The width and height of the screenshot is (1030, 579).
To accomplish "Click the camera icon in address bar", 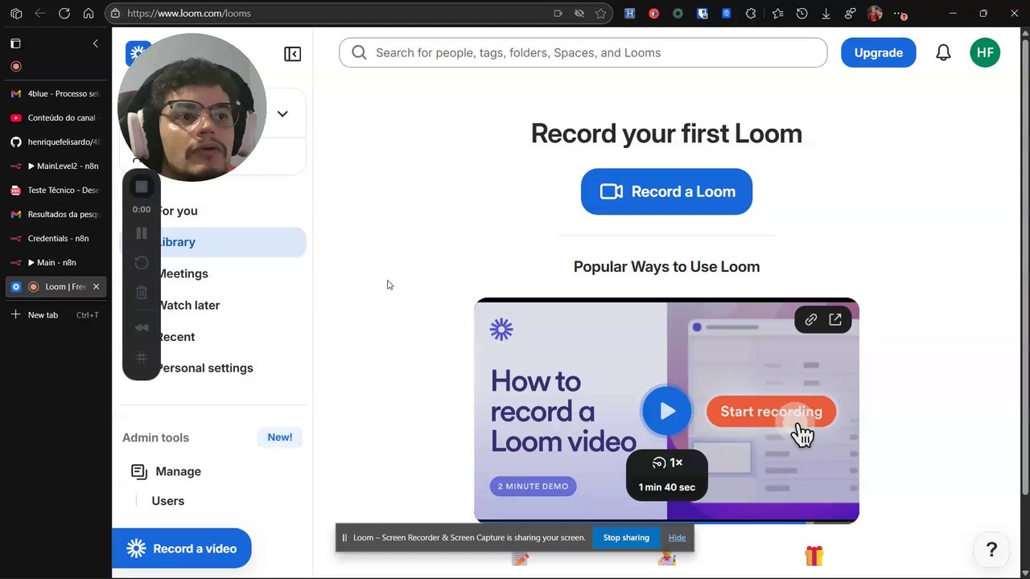I will point(558,14).
